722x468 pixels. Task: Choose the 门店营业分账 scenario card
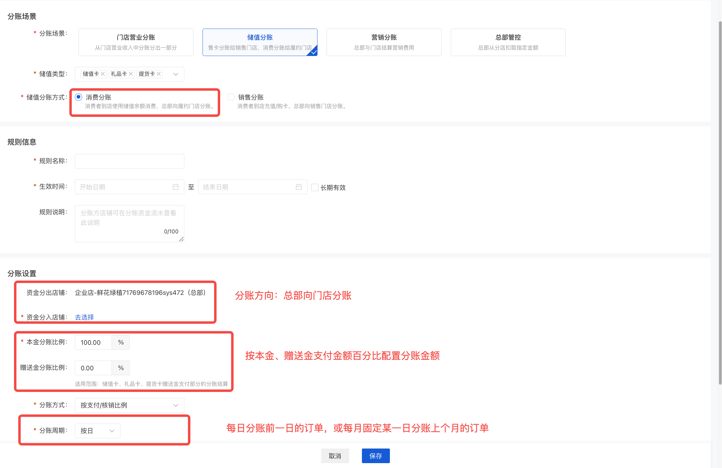(x=136, y=42)
